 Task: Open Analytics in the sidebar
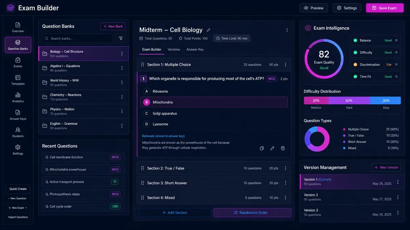pos(18,97)
